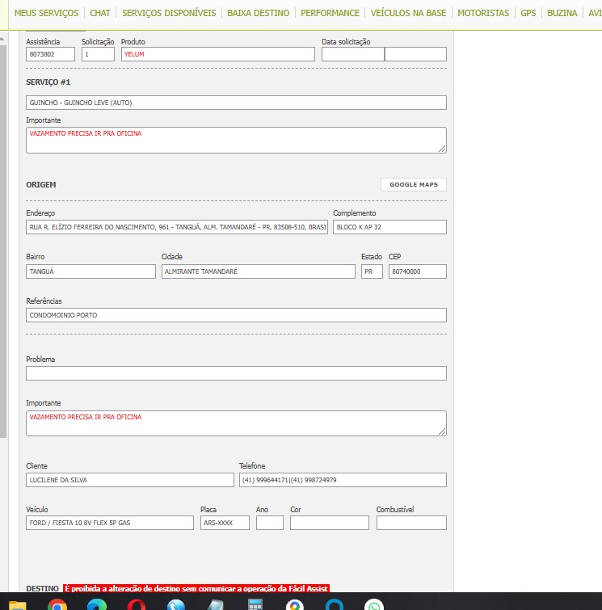Click the Cidade field ALMIRANTE TAMANDARÉ

tap(259, 271)
